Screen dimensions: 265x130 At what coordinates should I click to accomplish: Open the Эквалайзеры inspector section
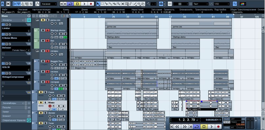click(x=16, y=103)
